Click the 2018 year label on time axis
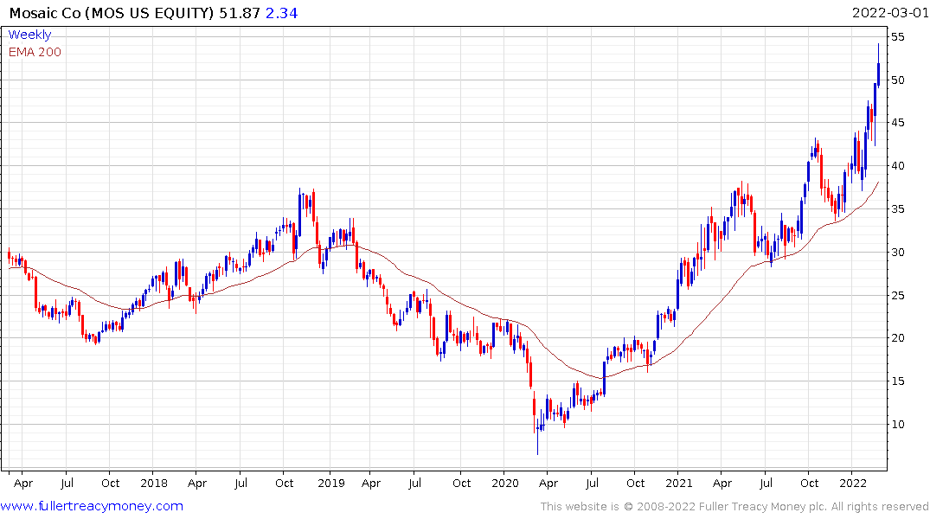 pos(154,483)
